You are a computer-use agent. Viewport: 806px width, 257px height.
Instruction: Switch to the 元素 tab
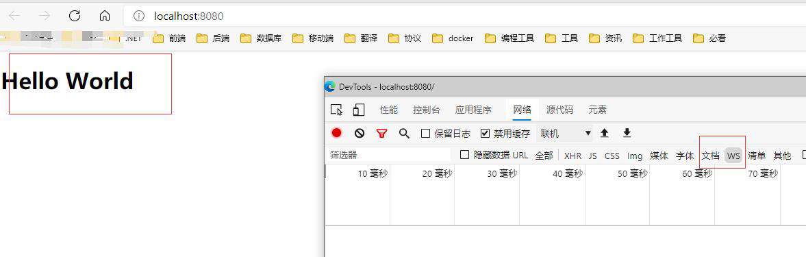pos(597,110)
